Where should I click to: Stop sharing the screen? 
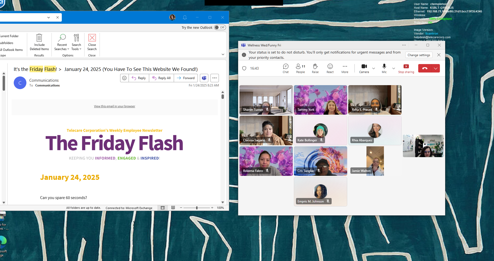(406, 68)
